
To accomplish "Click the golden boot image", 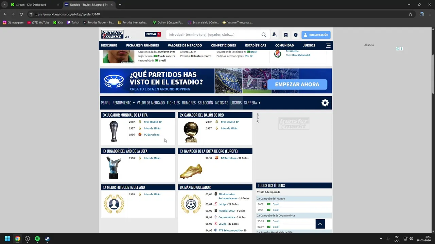I will point(191,171).
